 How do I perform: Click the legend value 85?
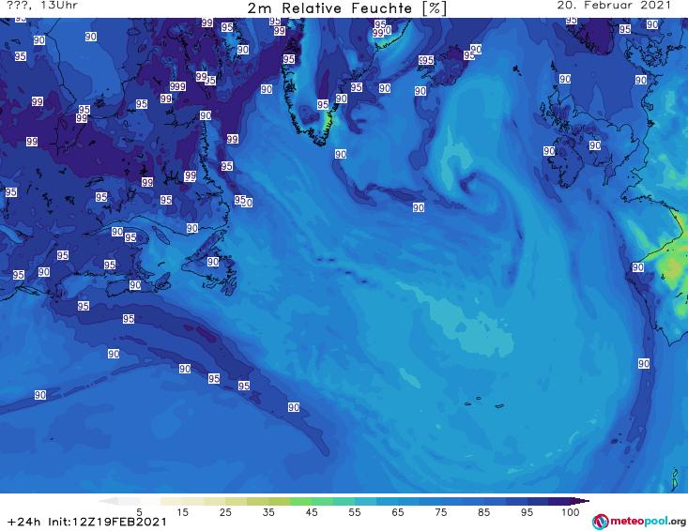point(483,512)
